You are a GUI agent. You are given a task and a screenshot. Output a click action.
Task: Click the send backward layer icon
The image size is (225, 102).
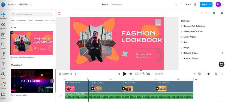pos(206,13)
